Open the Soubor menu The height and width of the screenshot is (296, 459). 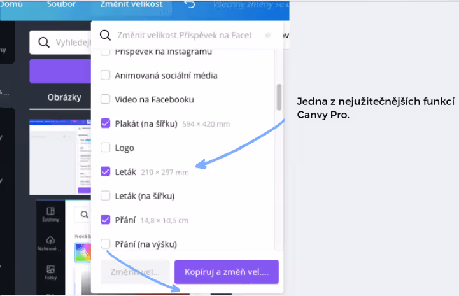62,4
